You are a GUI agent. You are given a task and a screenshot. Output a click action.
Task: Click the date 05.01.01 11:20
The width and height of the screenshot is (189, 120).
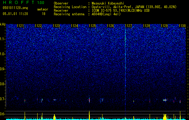pyautogui.click(x=15, y=14)
